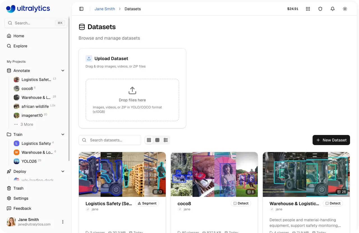Open Explore page

[36, 46]
